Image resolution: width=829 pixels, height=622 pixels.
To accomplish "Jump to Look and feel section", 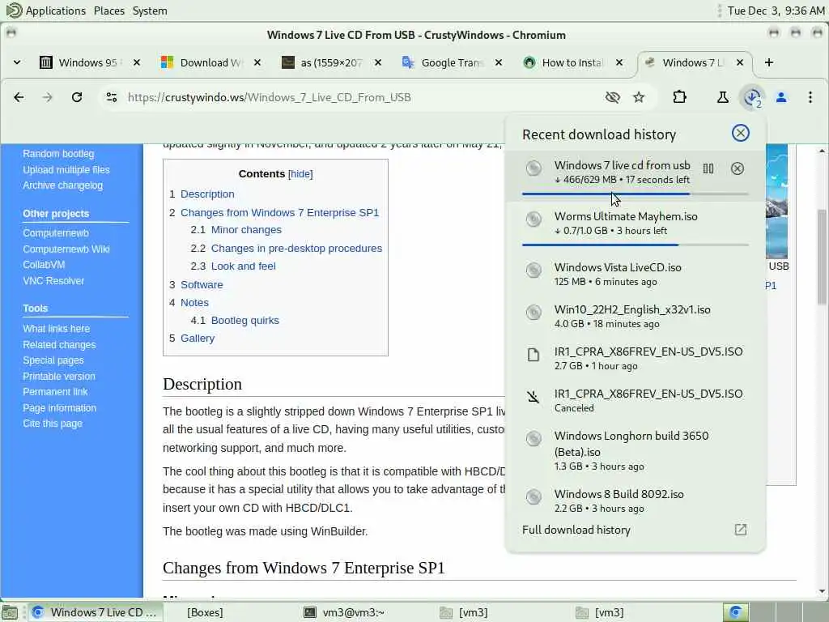I will pyautogui.click(x=243, y=266).
